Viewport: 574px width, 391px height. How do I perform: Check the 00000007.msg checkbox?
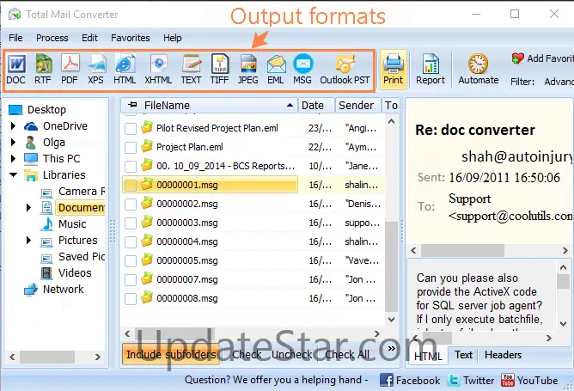pos(131,280)
